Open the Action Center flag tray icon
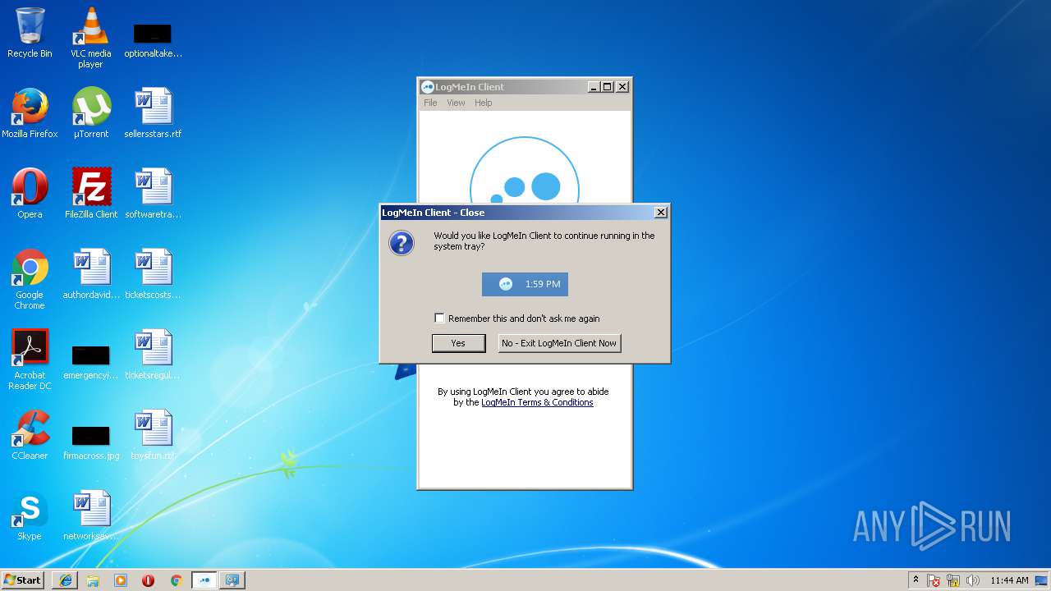Image resolution: width=1051 pixels, height=591 pixels. tap(934, 580)
